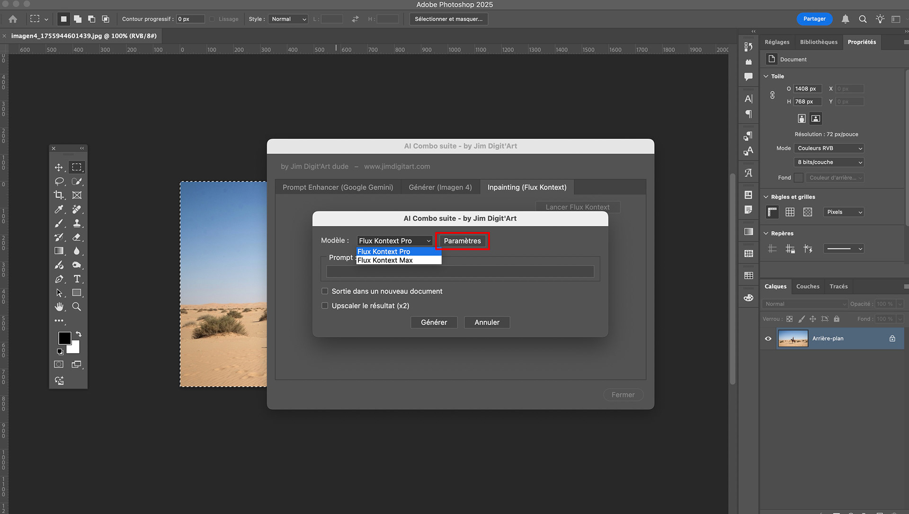Open the Style Normal dropdown

[x=288, y=19]
